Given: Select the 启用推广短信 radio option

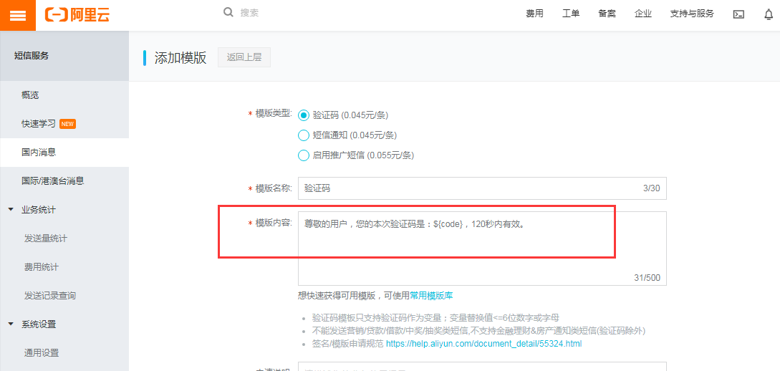Looking at the screenshot, I should pos(304,155).
